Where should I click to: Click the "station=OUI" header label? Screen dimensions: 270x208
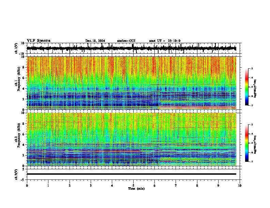click(126, 41)
